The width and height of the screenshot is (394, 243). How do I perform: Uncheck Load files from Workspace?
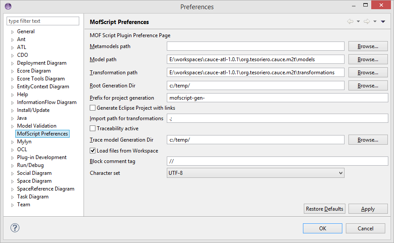point(93,151)
